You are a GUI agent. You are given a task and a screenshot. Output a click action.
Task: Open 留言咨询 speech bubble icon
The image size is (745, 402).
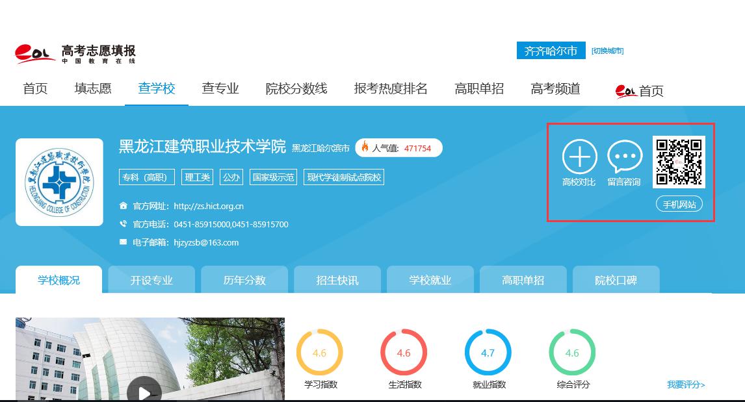coord(625,157)
